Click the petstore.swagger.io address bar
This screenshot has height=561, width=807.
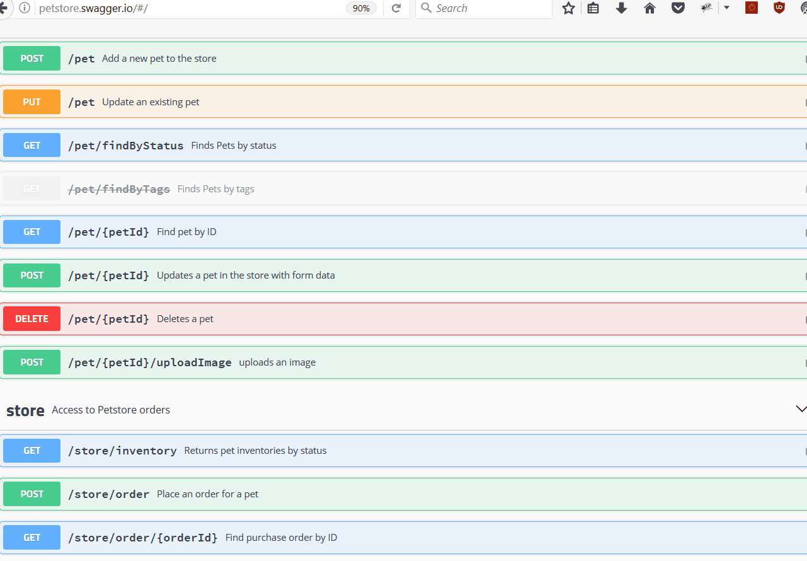(x=189, y=9)
